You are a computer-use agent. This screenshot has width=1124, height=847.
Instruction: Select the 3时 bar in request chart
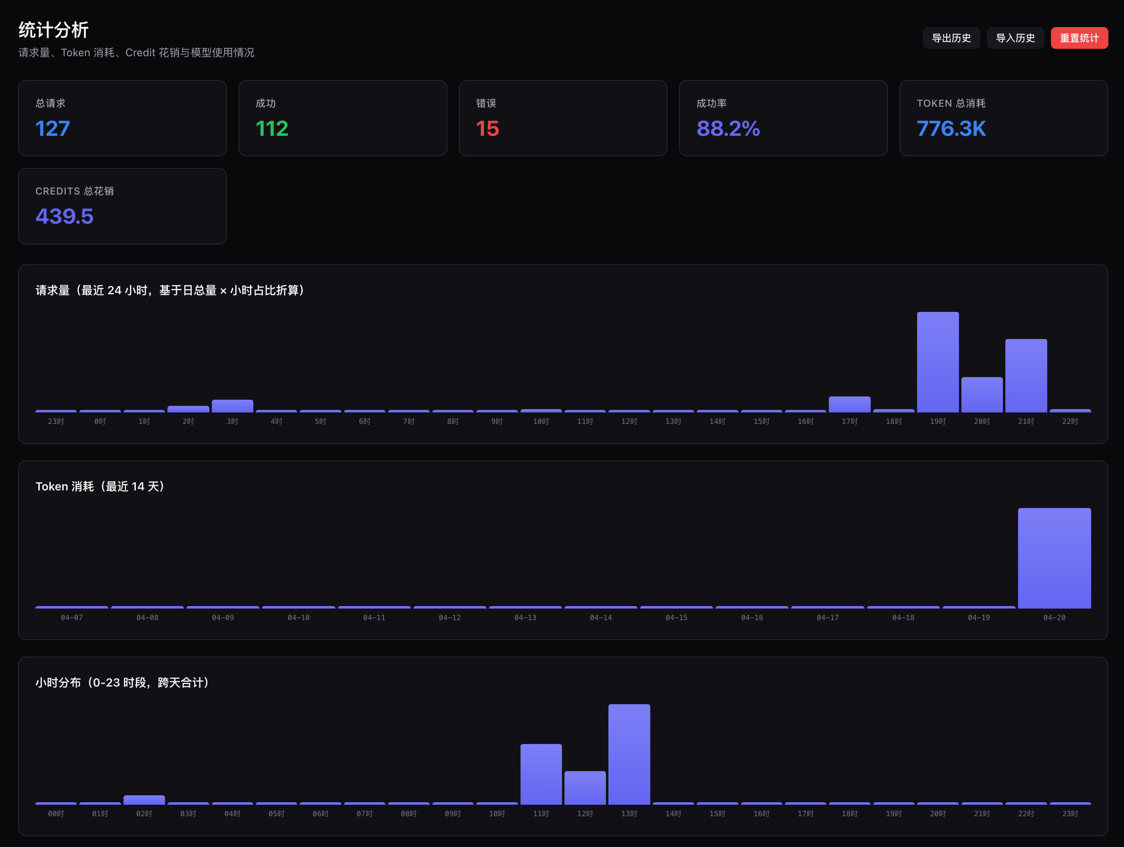232,405
